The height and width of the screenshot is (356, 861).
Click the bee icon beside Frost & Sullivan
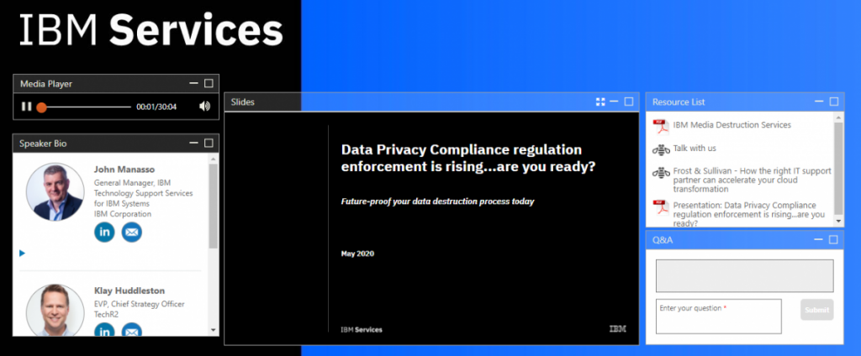coord(661,172)
